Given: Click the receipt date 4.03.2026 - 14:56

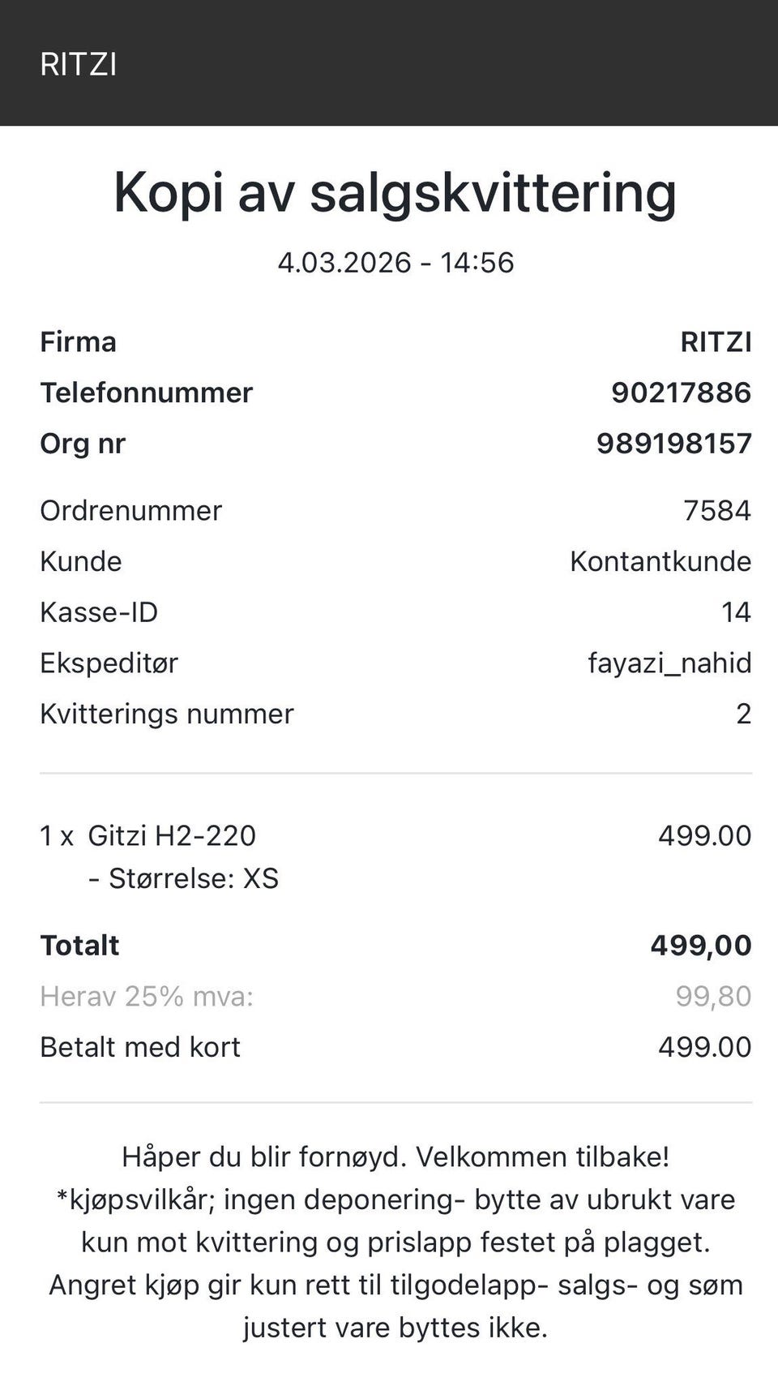Looking at the screenshot, I should coord(395,262).
